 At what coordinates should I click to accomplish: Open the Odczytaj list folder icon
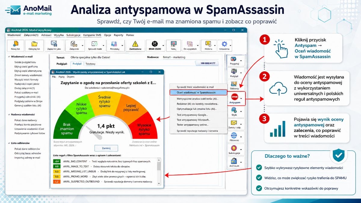(x=35, y=44)
